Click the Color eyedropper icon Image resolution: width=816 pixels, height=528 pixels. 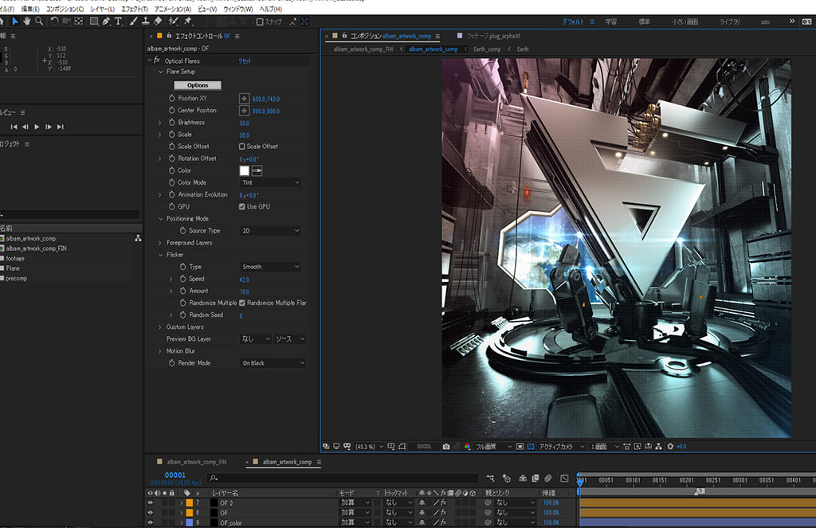tap(257, 170)
